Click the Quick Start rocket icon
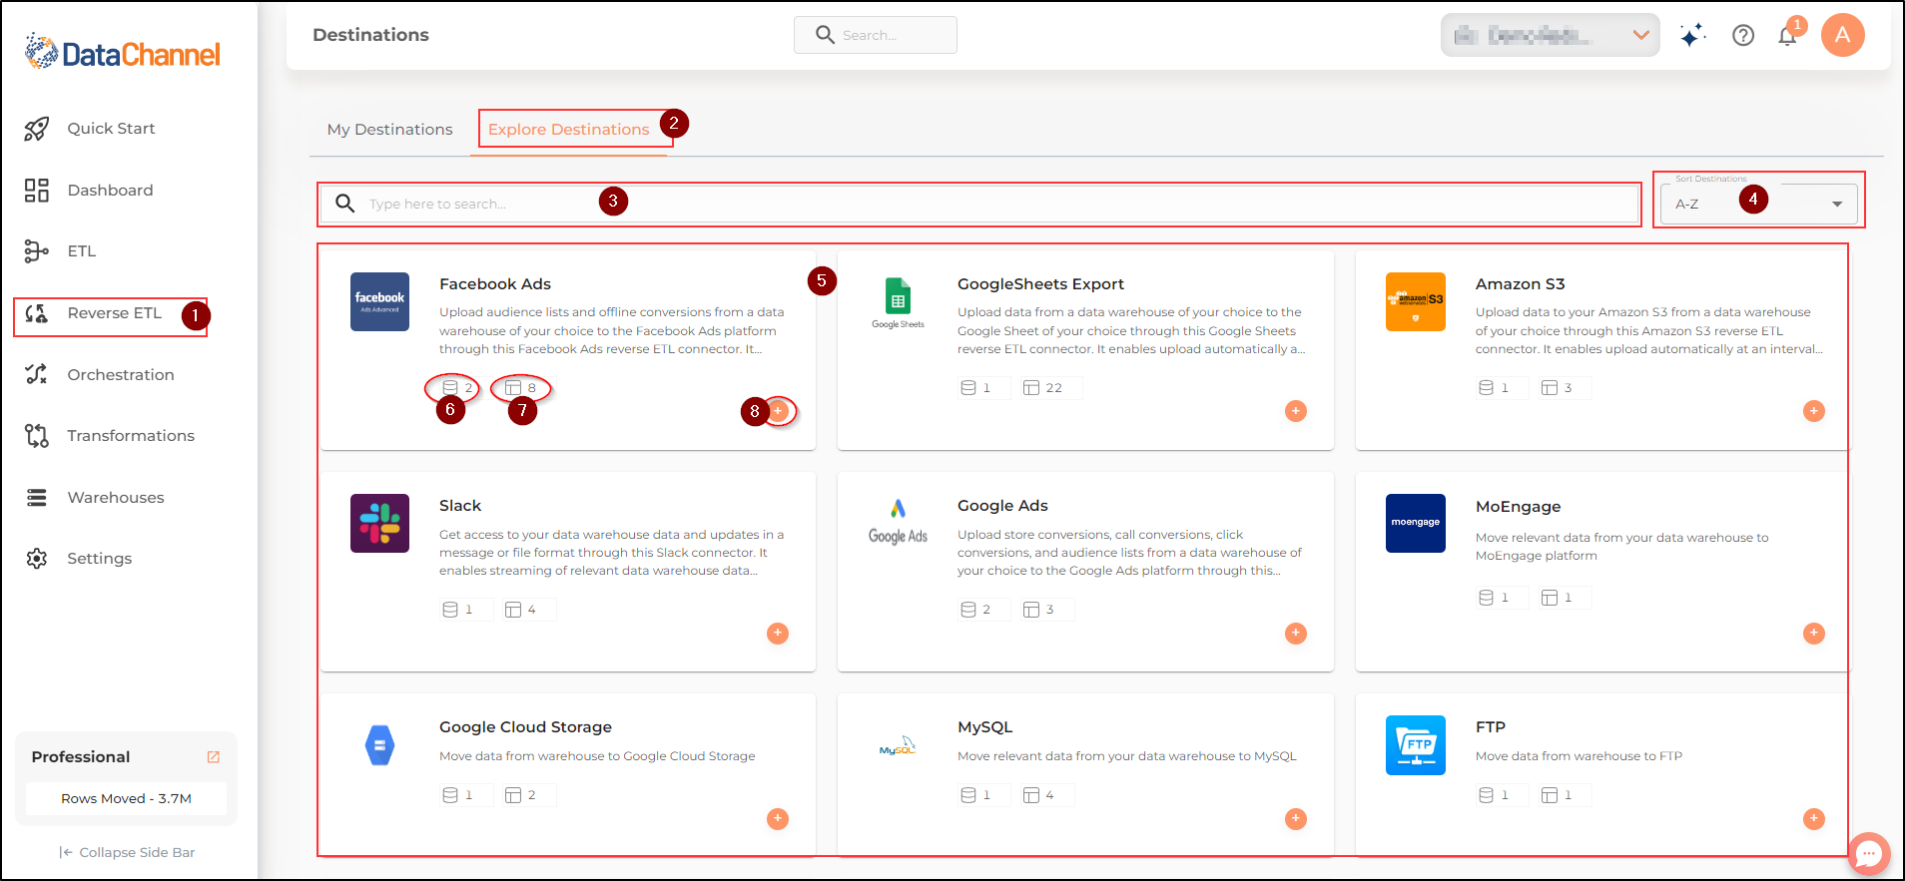 [x=37, y=129]
